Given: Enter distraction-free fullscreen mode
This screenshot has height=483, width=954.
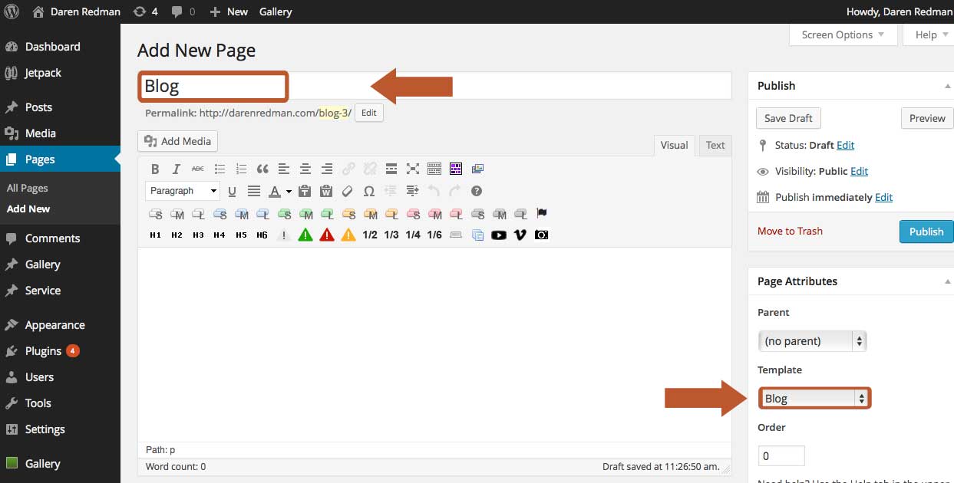Looking at the screenshot, I should 413,169.
